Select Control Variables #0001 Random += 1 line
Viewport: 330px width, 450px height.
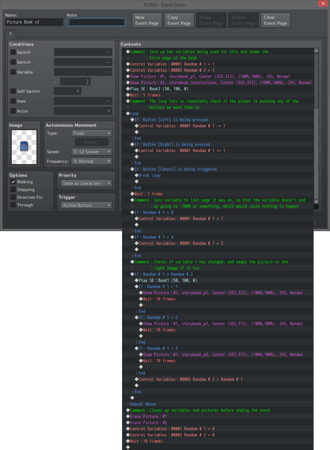point(218,151)
